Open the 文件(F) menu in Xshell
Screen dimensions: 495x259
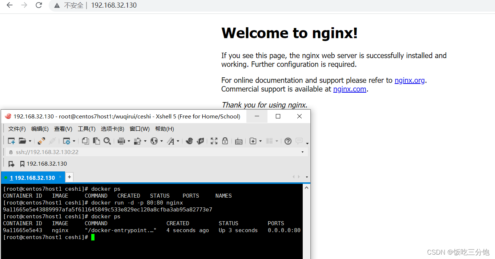point(17,129)
